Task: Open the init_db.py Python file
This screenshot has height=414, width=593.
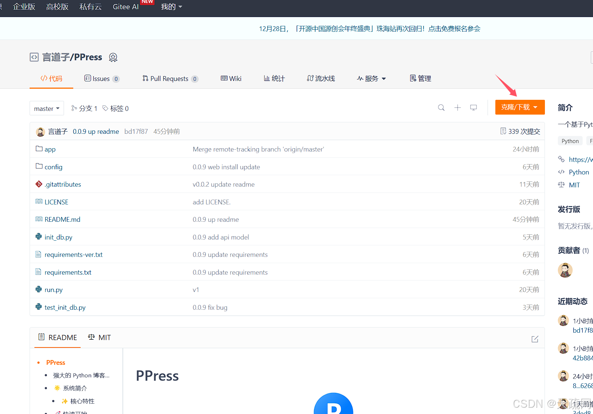Action: [58, 237]
